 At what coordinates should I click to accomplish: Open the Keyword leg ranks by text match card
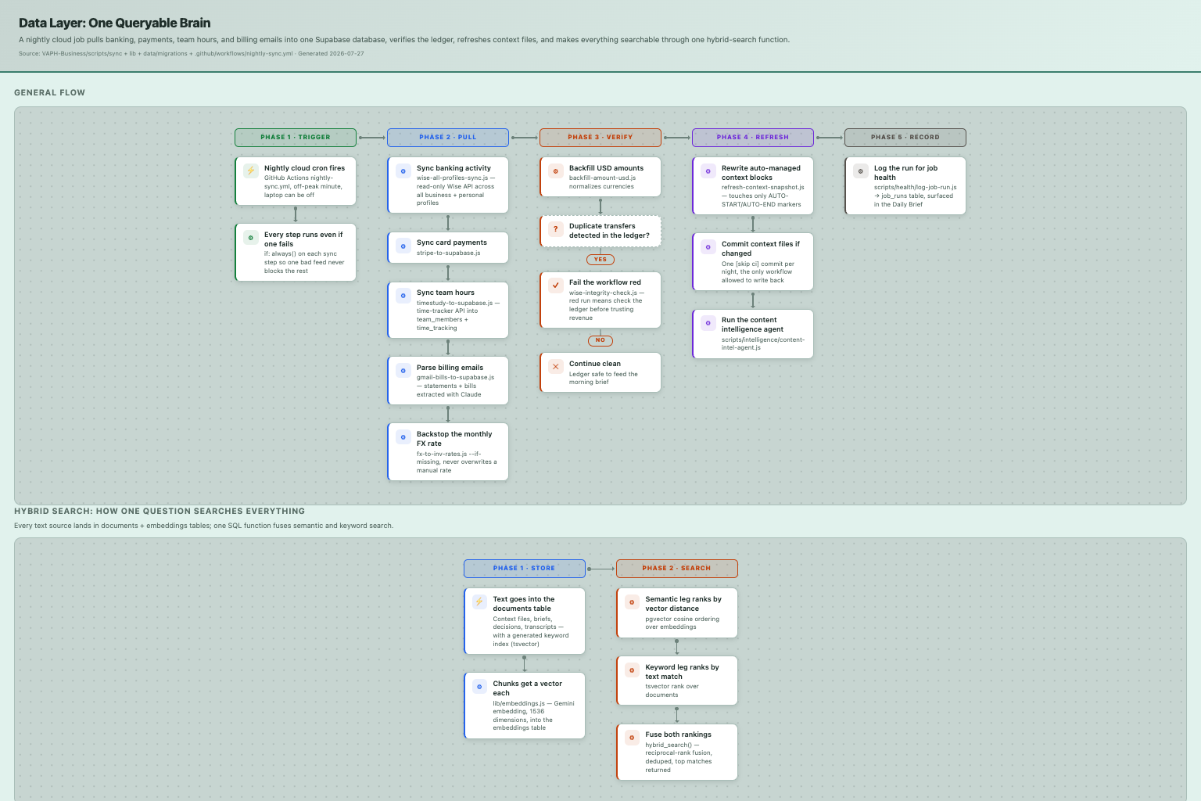[677, 681]
